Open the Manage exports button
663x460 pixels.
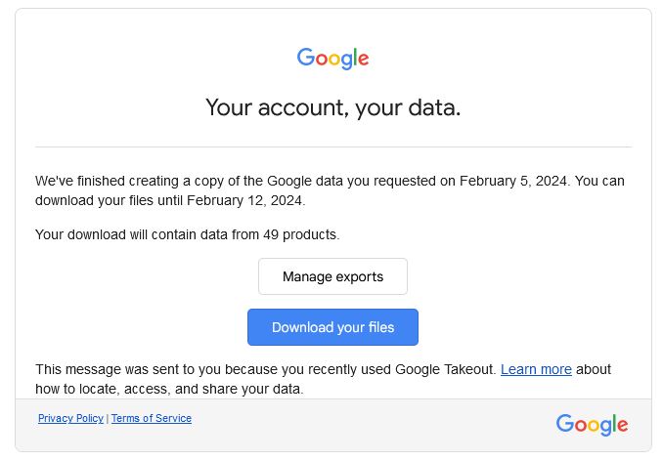[332, 276]
